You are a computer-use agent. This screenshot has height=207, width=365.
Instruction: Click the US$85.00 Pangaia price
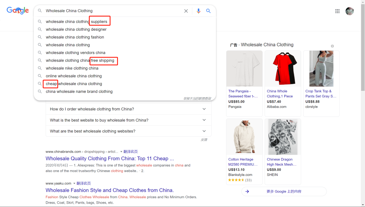pyautogui.click(x=237, y=102)
